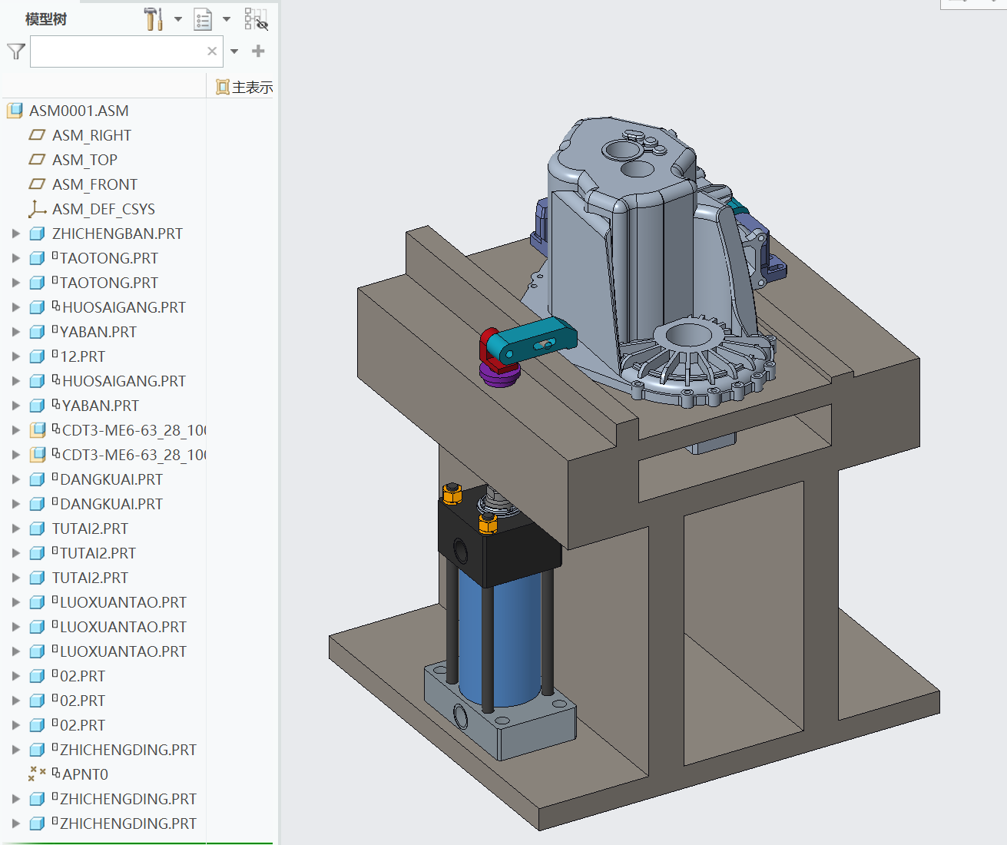Click the ASM_TOP datum plane icon
Image resolution: width=1007 pixels, height=845 pixels.
tap(37, 160)
